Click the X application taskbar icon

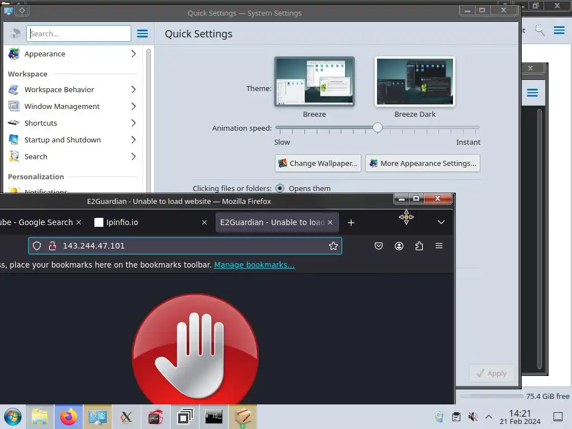pos(127,417)
